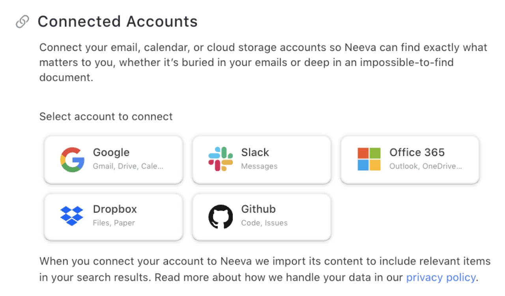Click the Github Octocat logo

coord(221,216)
